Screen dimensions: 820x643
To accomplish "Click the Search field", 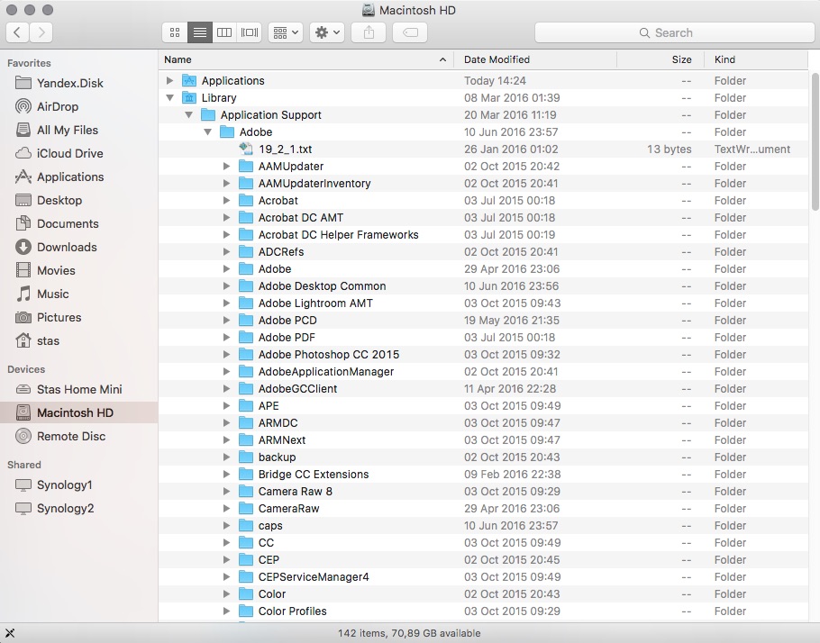I will (x=674, y=32).
